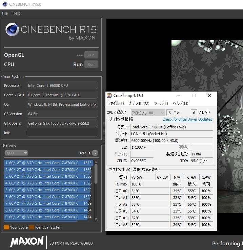243x250 pixels.
Task: Click the 14 nm manufacturing process value
Action: pos(201,154)
